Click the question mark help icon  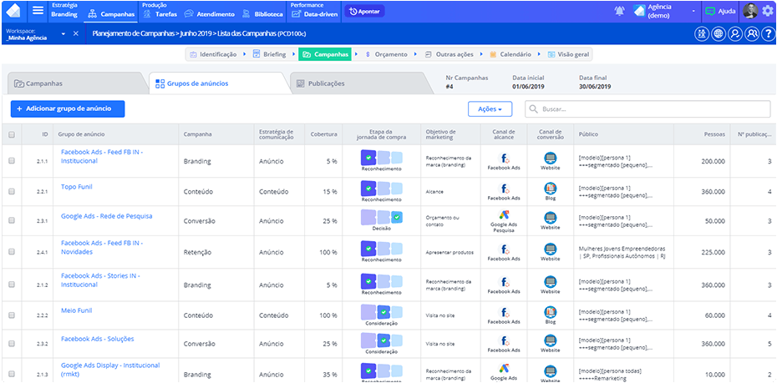(x=768, y=33)
